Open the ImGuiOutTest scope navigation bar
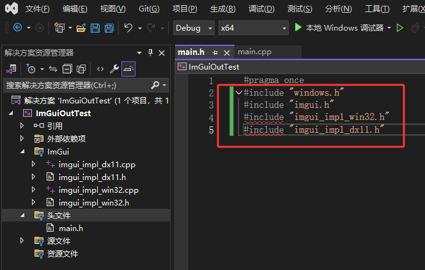Screen dimensions: 425x270 [301, 66]
